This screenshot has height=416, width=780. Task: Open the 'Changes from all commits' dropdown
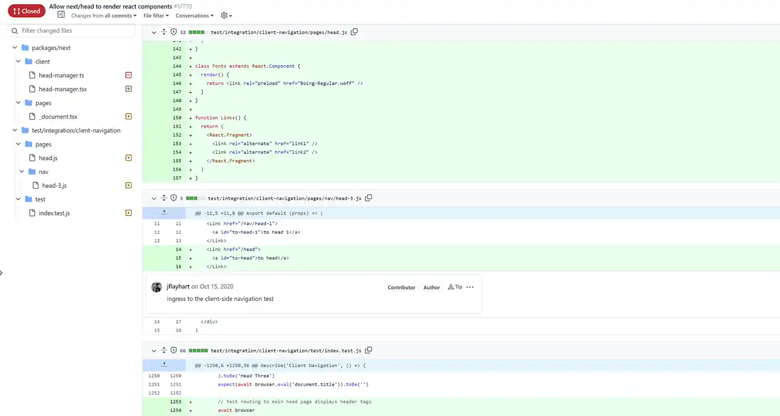[x=104, y=16]
